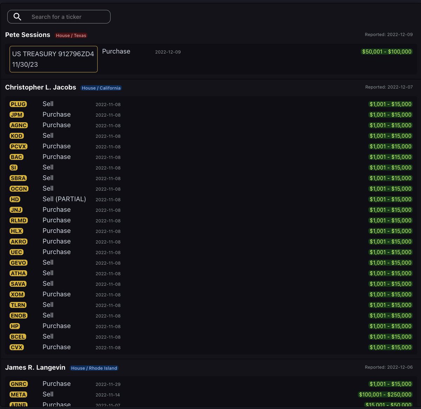This screenshot has height=409, width=421.
Task: Click the JPM ticker badge
Action: [16, 115]
